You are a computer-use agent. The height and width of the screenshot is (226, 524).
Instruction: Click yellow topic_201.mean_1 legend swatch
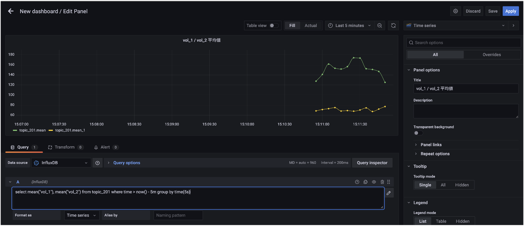[x=51, y=130]
